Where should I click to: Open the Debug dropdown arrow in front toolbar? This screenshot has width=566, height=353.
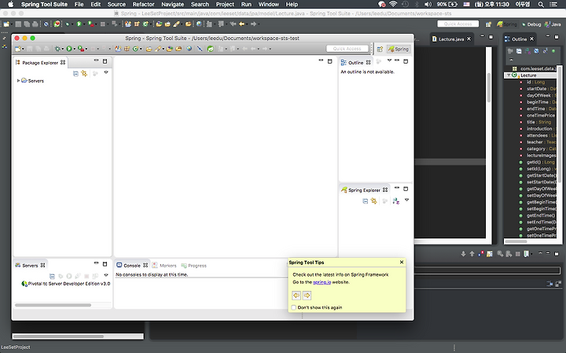pyautogui.click(x=62, y=49)
